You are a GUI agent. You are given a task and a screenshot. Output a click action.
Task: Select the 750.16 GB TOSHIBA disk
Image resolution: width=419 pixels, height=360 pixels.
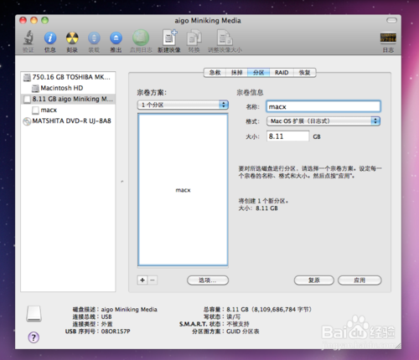pyautogui.click(x=68, y=77)
